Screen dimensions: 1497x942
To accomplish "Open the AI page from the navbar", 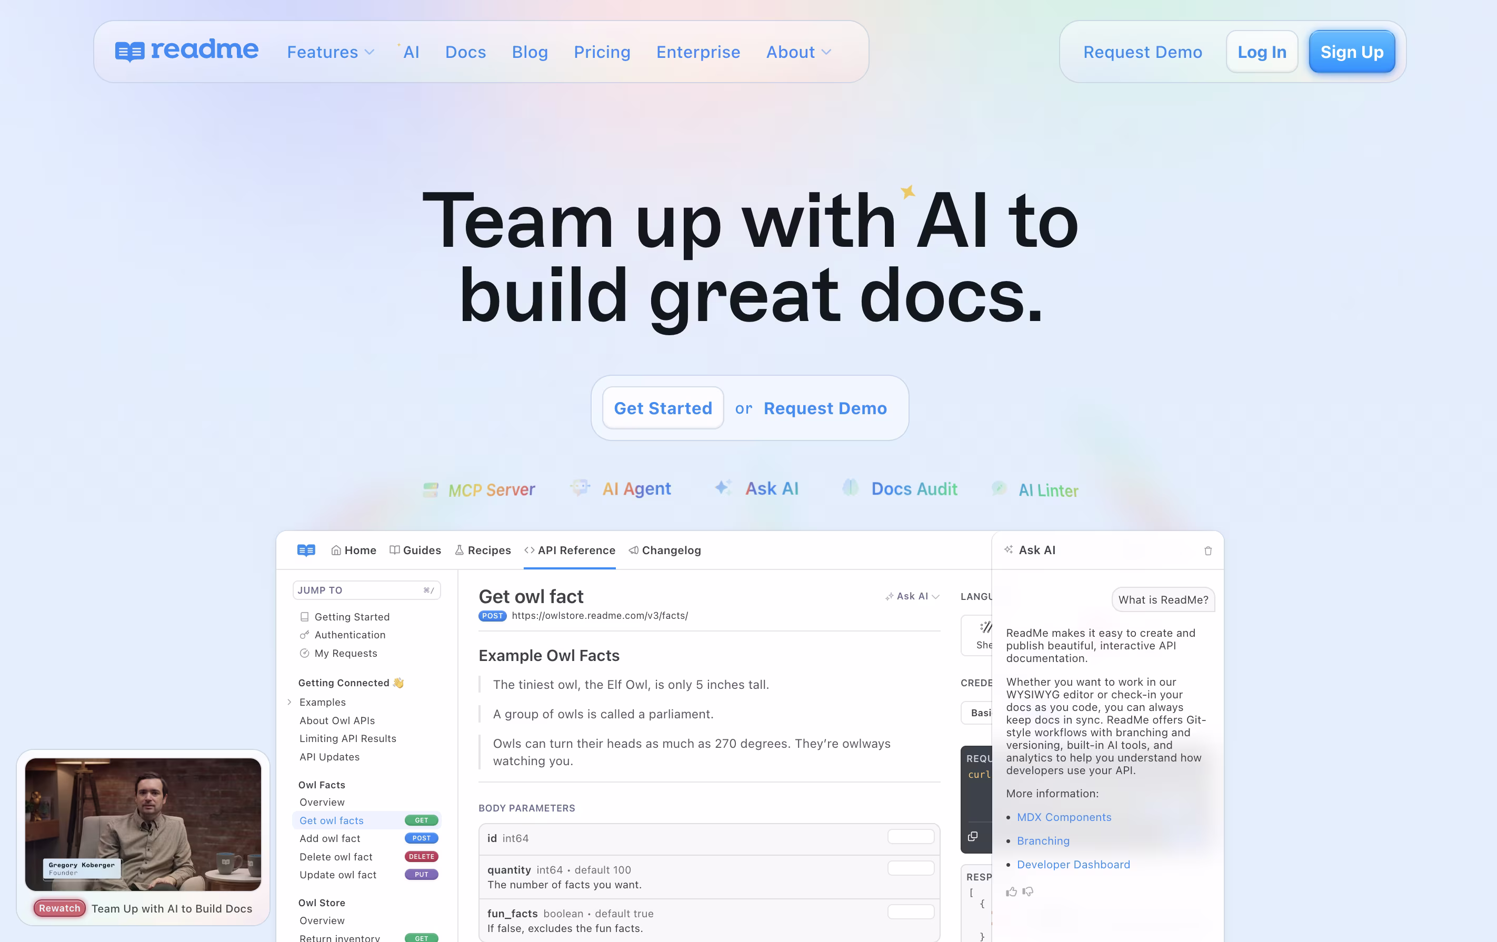I will (409, 52).
